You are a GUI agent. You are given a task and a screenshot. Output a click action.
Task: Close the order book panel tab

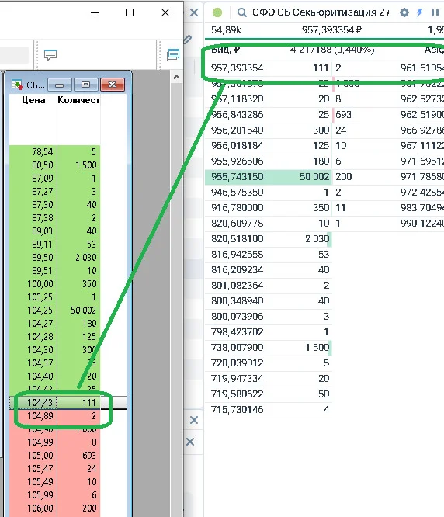194,12
